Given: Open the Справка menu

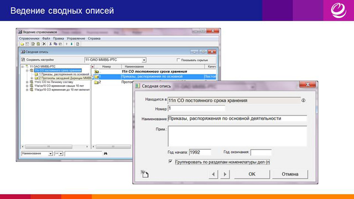Looking at the screenshot, I should (94, 38).
